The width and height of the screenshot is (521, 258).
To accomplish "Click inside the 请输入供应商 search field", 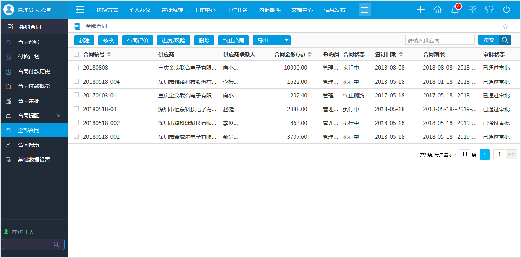I will click(x=440, y=40).
